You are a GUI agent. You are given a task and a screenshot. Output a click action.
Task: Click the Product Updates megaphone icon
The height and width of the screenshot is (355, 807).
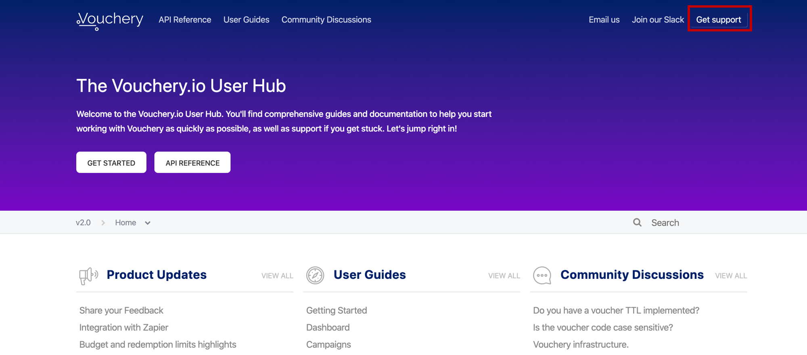88,276
